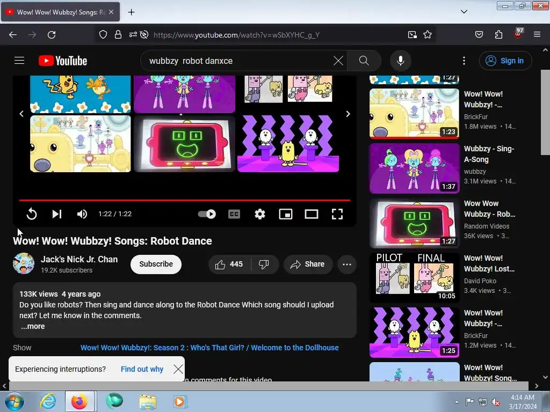Open Pocket save icon
This screenshot has width=550, height=412.
pyautogui.click(x=479, y=35)
